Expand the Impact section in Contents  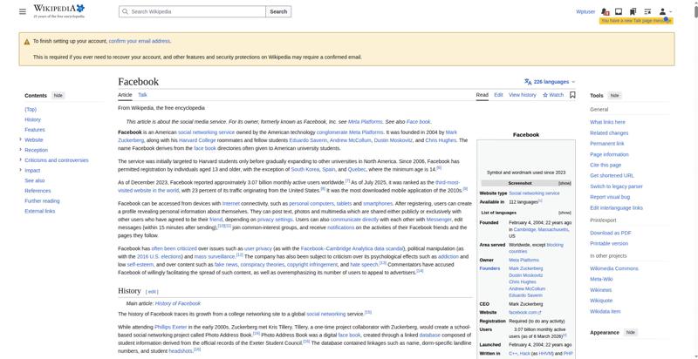20,170
